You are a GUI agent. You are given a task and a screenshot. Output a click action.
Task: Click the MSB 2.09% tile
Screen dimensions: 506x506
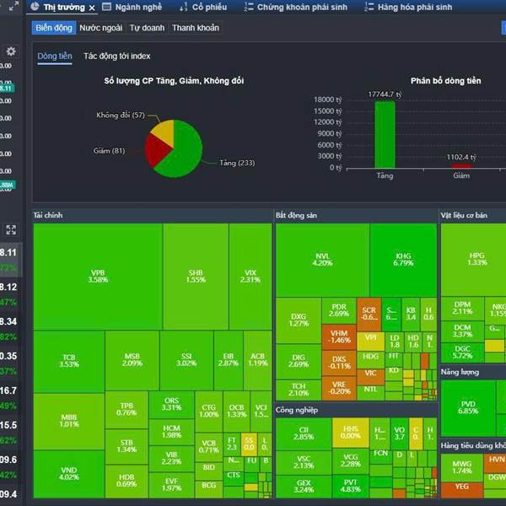click(132, 360)
